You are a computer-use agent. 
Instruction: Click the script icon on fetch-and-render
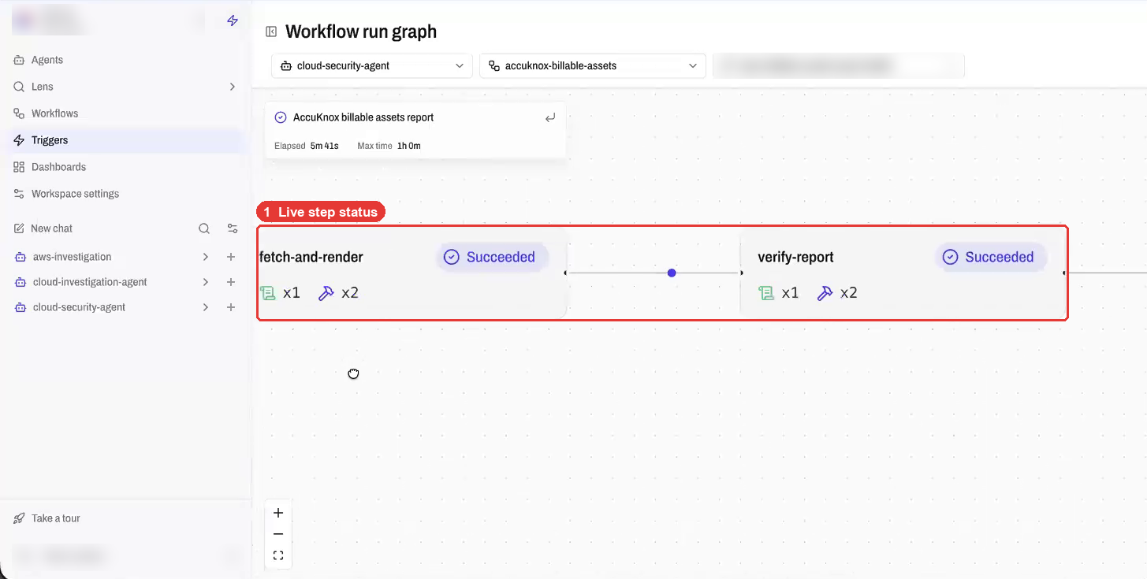(268, 293)
